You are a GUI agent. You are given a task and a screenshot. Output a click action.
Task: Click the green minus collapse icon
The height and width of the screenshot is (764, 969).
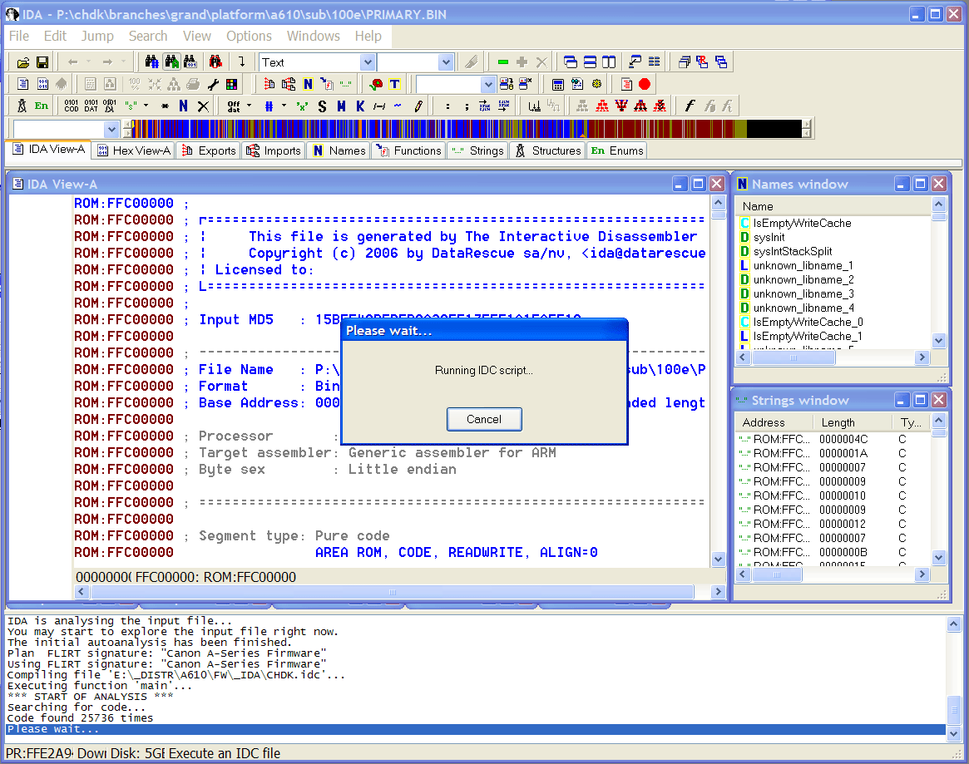tap(502, 62)
